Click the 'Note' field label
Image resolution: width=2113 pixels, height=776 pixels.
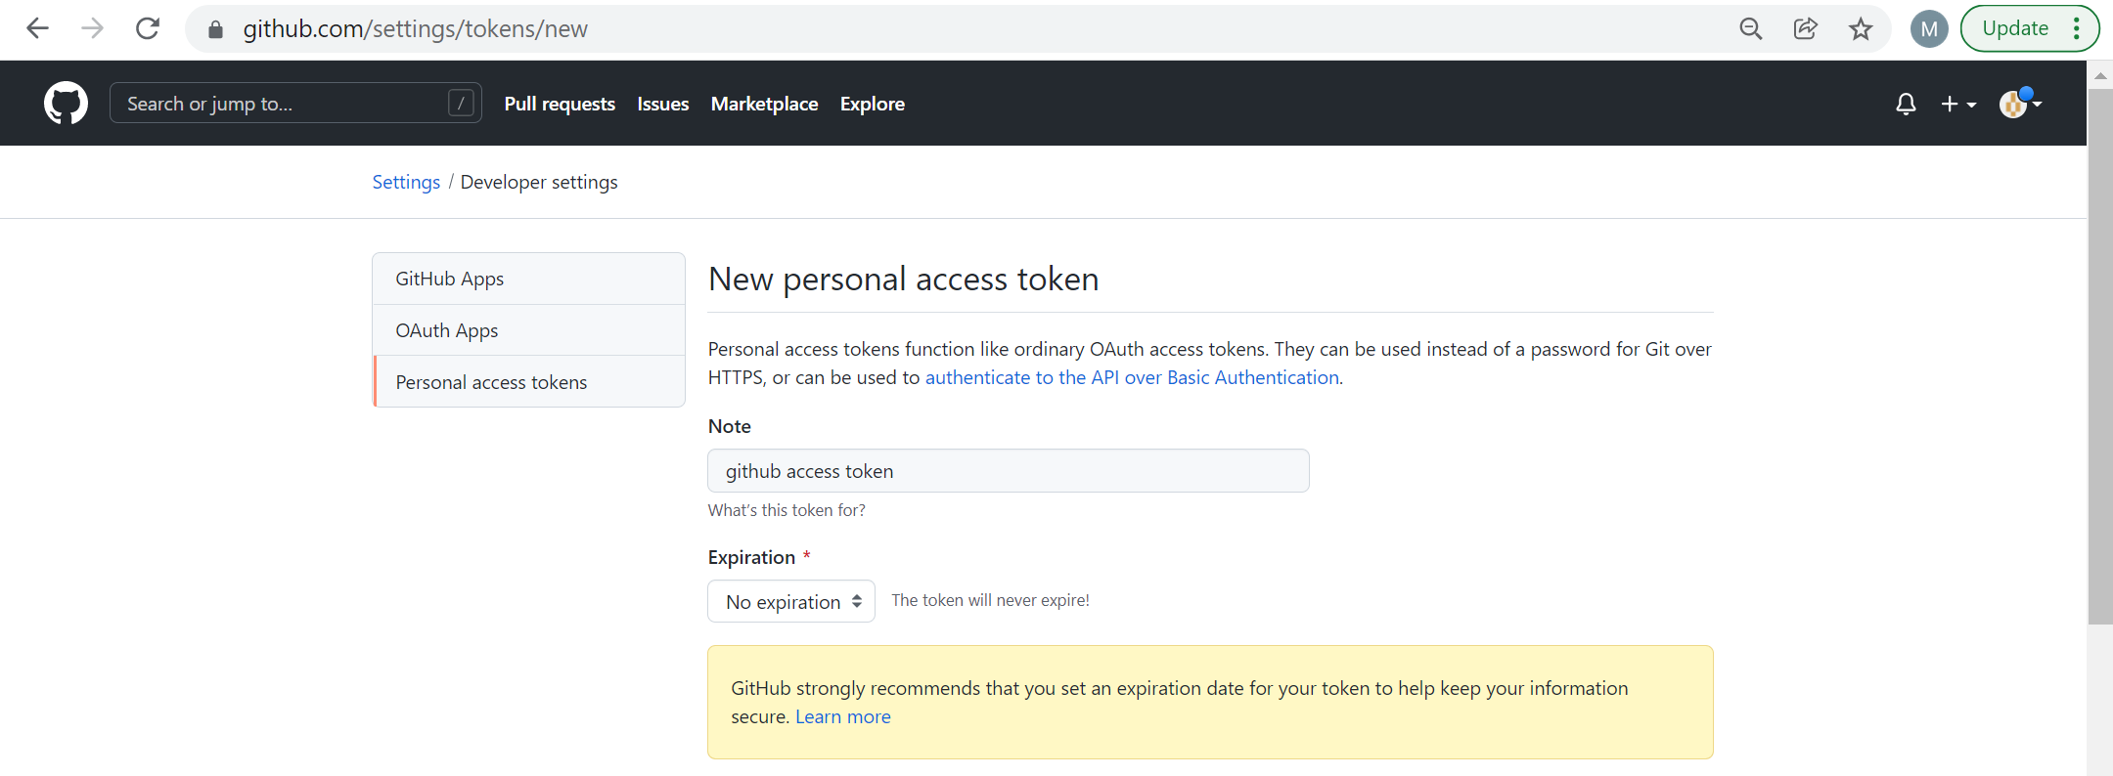[x=730, y=426]
